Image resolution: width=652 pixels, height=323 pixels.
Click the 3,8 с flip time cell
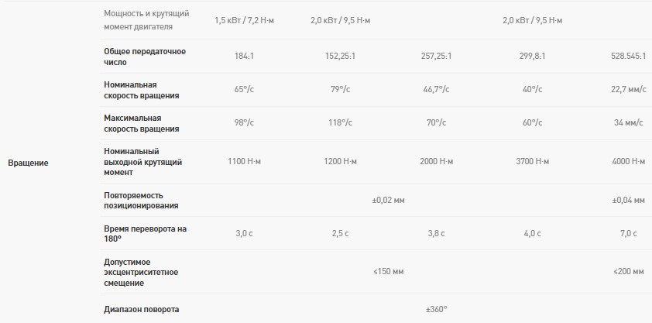(x=436, y=233)
